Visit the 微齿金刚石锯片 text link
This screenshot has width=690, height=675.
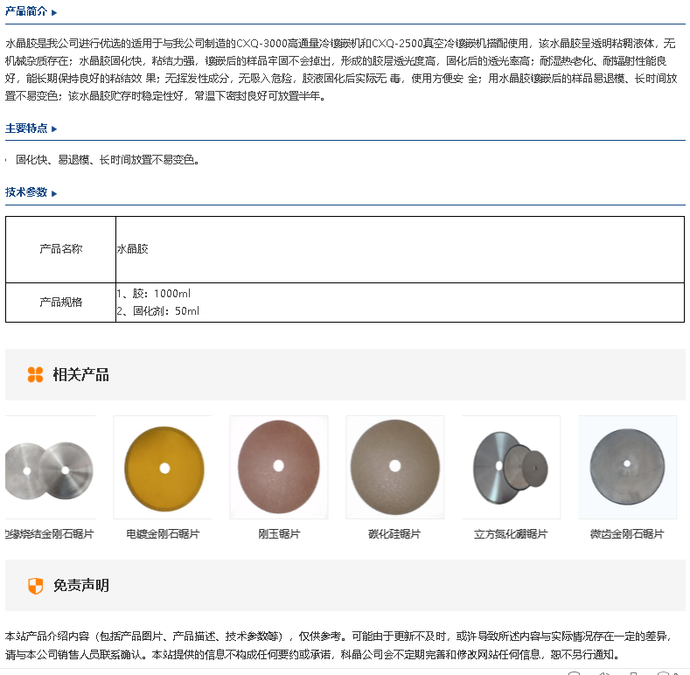627,534
